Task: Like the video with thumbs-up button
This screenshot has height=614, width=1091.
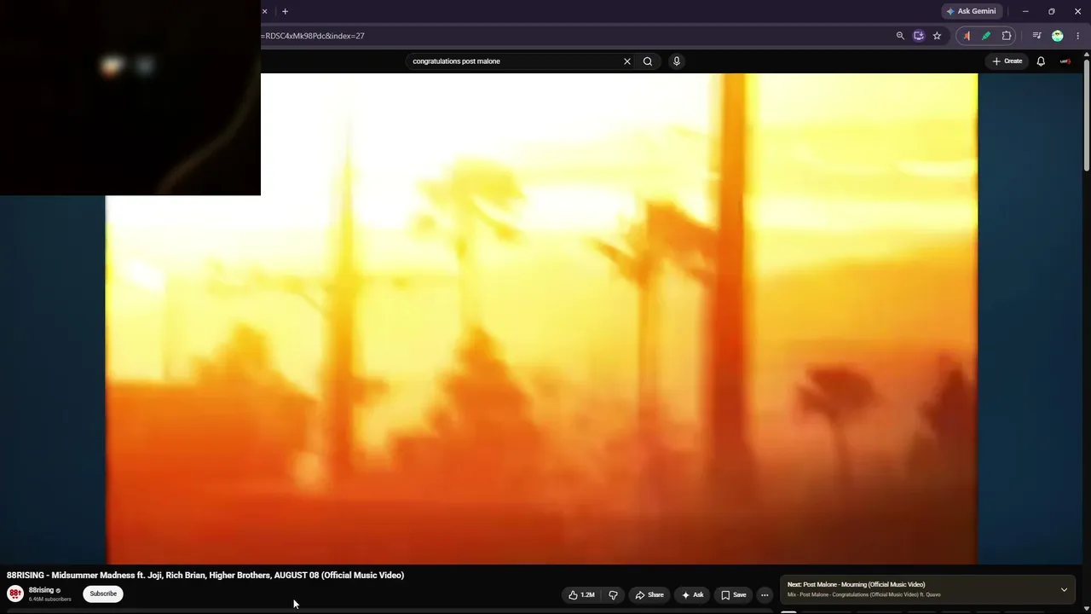Action: pos(581,595)
